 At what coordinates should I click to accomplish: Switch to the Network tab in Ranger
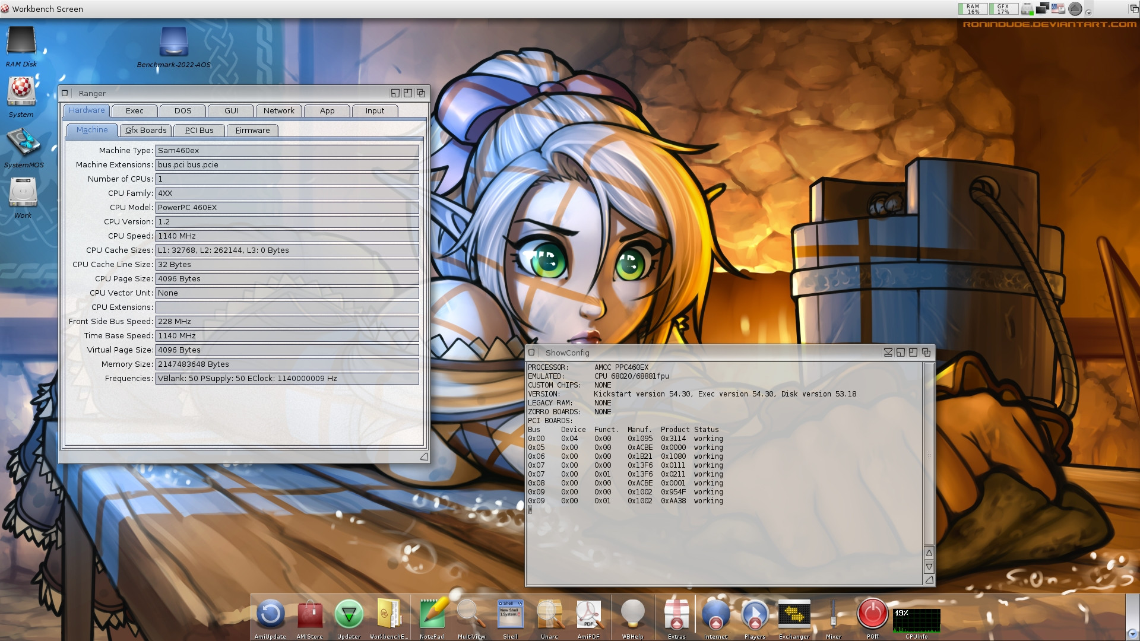279,111
